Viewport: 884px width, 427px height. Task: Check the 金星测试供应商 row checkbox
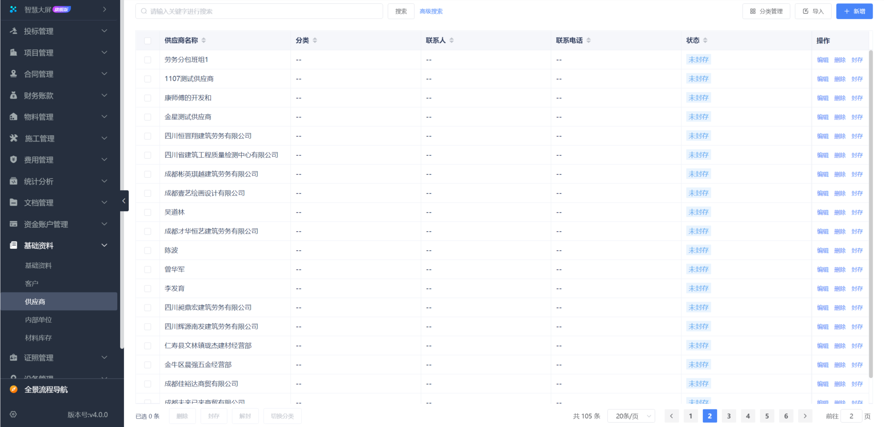(x=148, y=117)
